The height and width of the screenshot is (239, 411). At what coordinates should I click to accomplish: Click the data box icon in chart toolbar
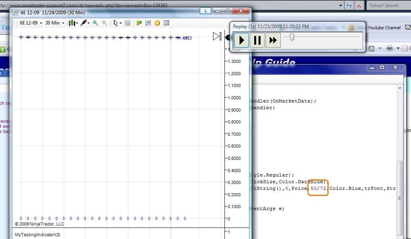pyautogui.click(x=127, y=23)
